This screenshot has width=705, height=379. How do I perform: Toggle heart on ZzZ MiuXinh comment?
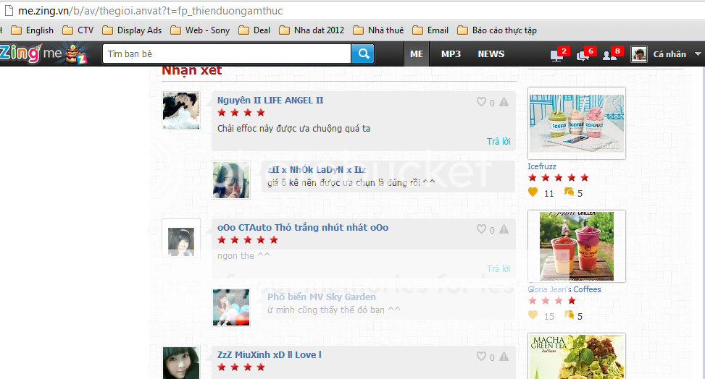[481, 357]
